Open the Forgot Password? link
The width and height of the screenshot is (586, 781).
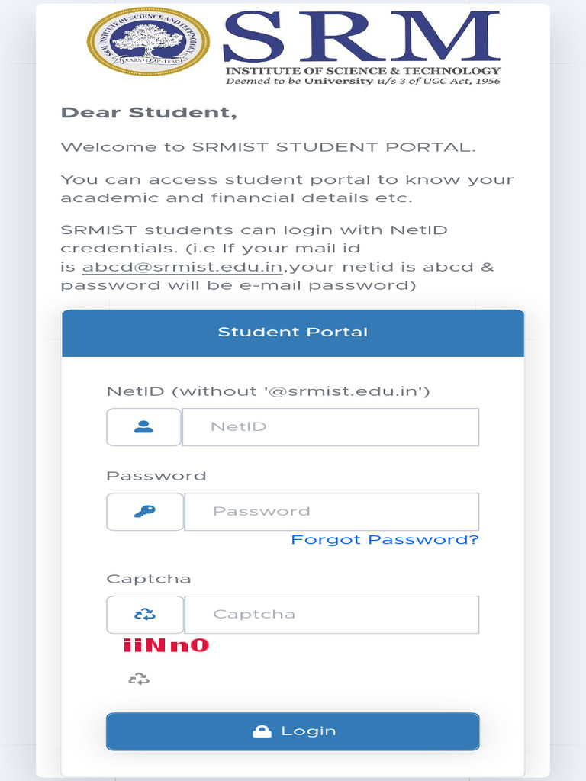385,539
